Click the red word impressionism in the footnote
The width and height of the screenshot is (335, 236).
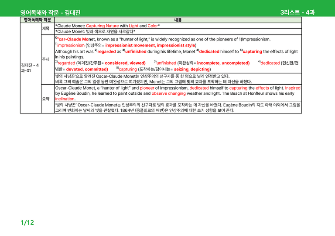(x=71, y=45)
